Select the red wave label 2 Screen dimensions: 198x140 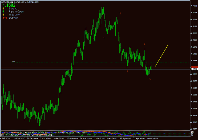pyautogui.click(x=120, y=13)
